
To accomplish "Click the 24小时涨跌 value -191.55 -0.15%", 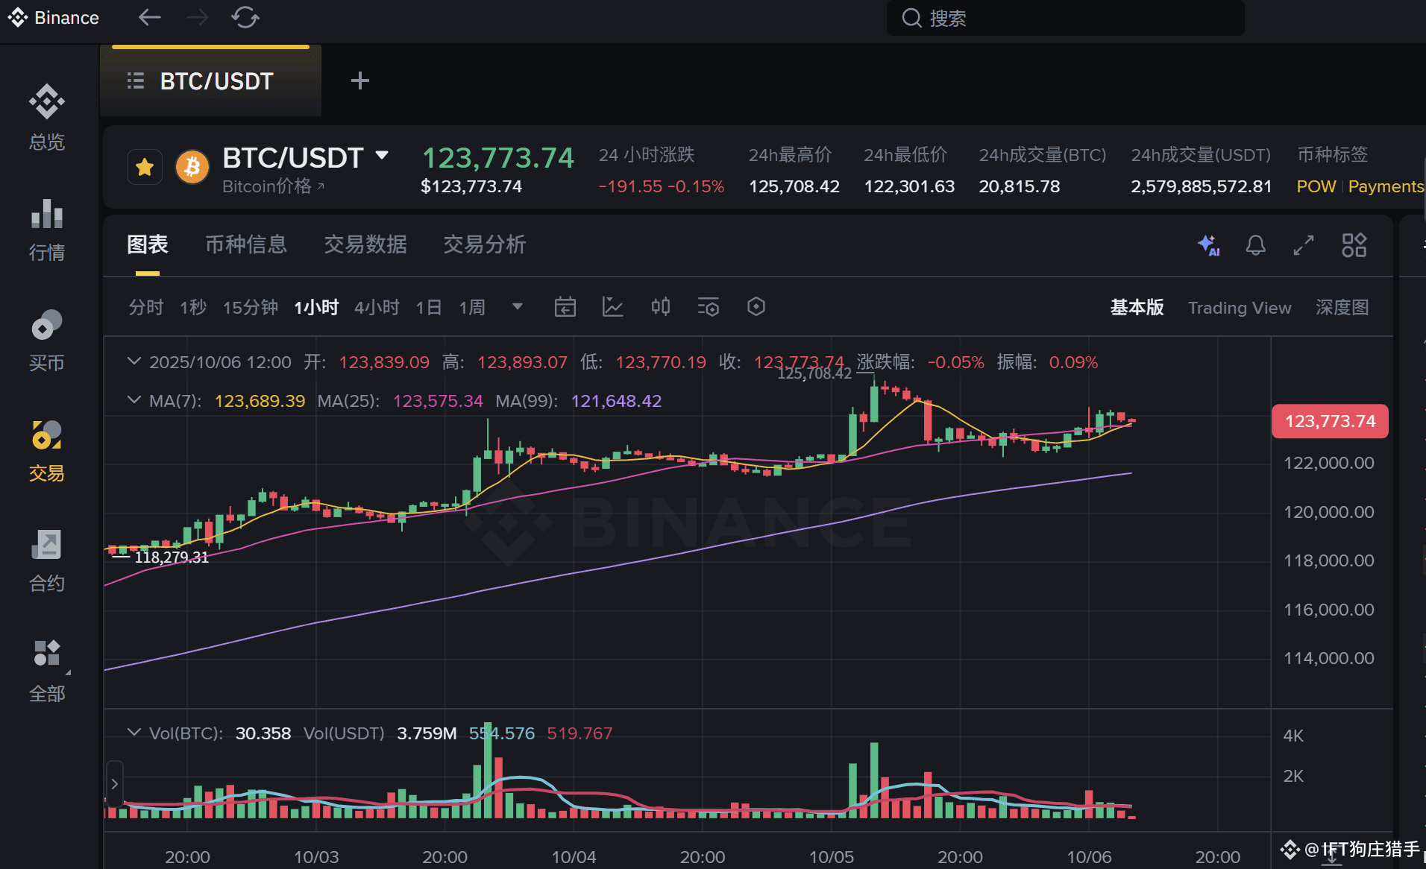I will click(662, 186).
